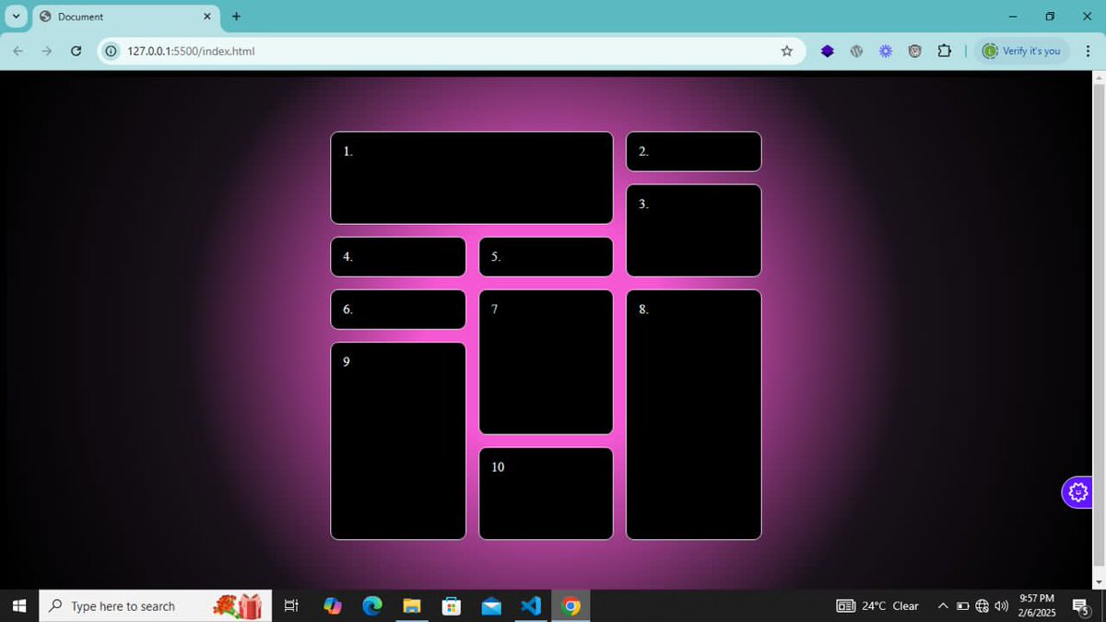Click the address bar URL field
This screenshot has width=1106, height=622.
(452, 51)
